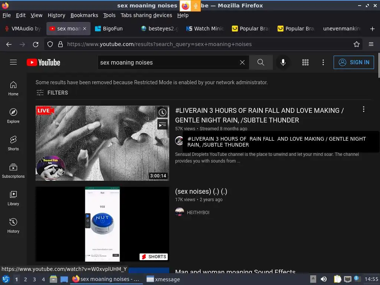This screenshot has width=380, height=285.
Task: Open the (sex noises) (.) (.) title
Action: 201,191
